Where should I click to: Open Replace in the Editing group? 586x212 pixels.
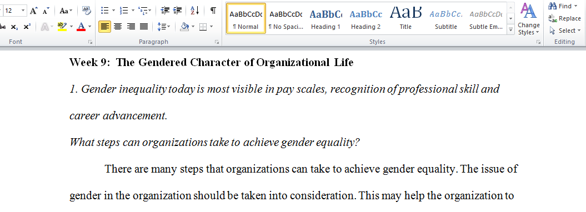coord(565,18)
